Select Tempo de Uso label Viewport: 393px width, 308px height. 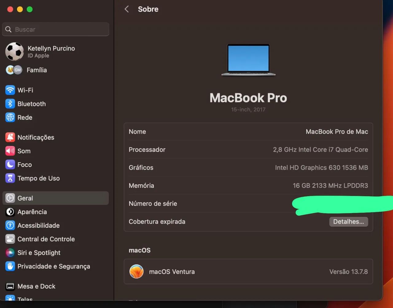point(39,178)
